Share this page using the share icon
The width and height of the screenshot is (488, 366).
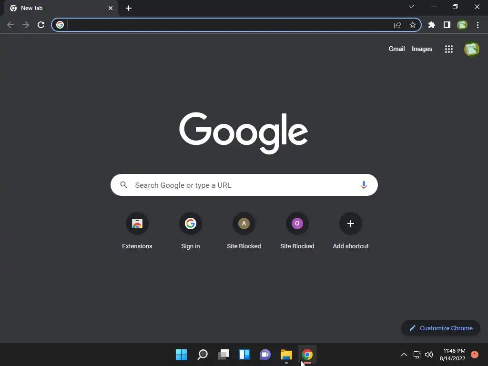click(x=397, y=25)
